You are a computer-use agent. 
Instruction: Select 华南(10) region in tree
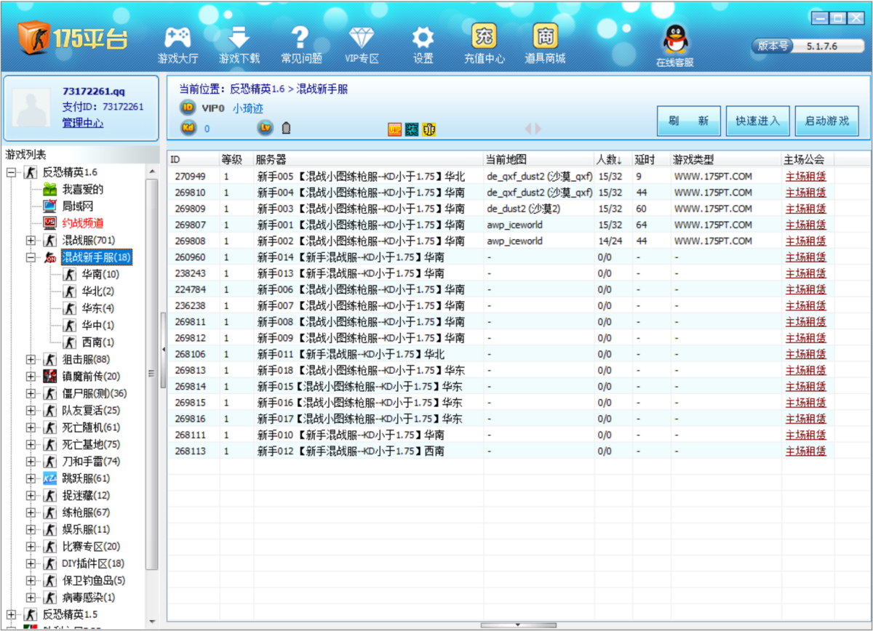tap(100, 274)
